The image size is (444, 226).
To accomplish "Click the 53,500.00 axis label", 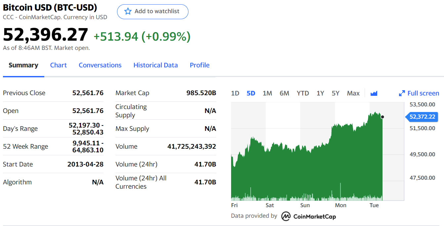I will [423, 104].
